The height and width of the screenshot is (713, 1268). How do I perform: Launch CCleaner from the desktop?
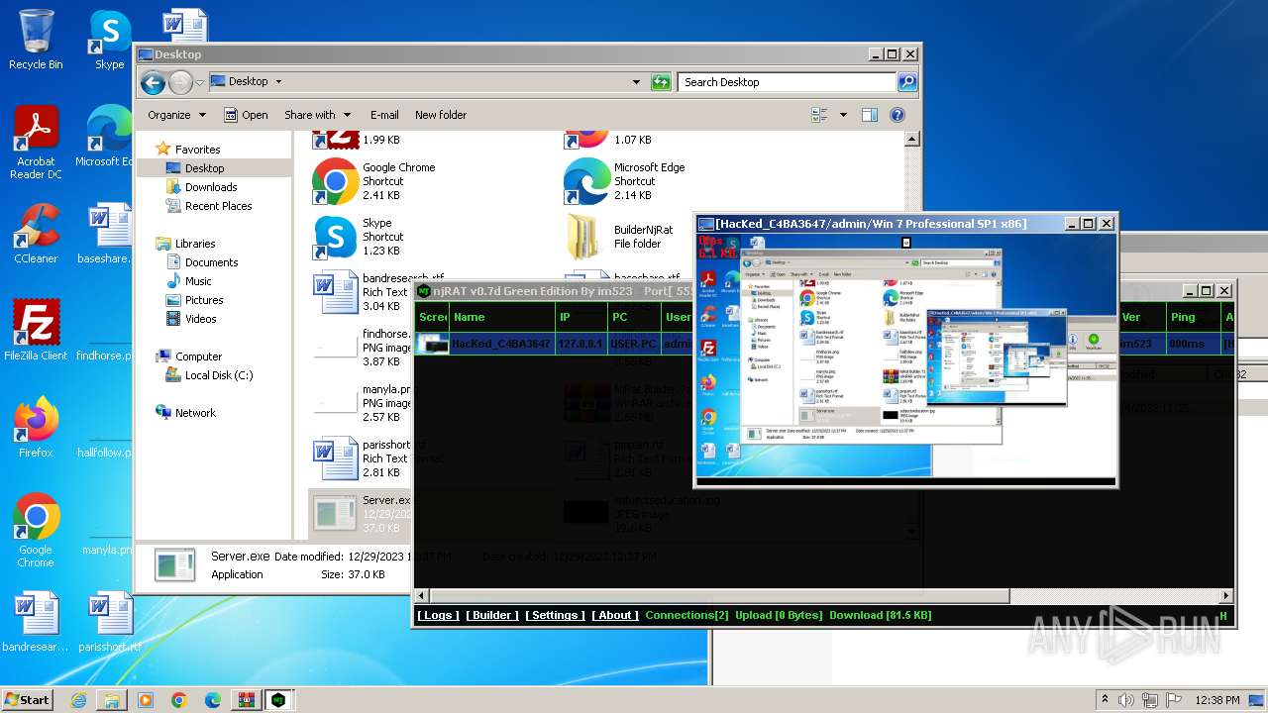click(x=36, y=234)
